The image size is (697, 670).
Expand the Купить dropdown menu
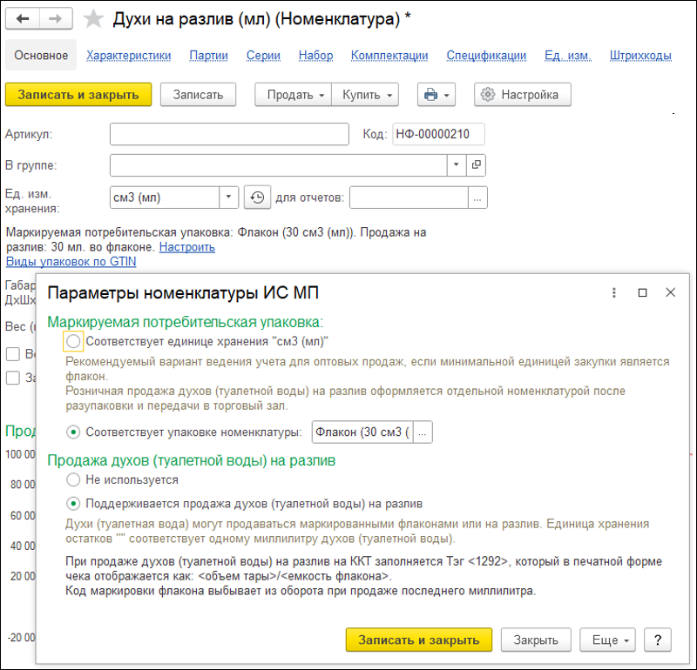[x=365, y=95]
